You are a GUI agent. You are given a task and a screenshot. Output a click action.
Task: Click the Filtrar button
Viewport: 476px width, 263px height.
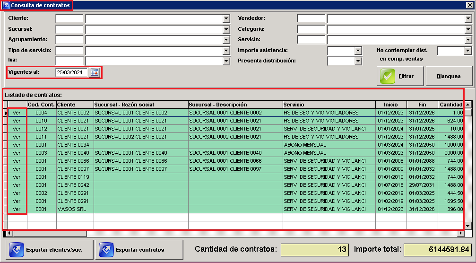coord(400,76)
